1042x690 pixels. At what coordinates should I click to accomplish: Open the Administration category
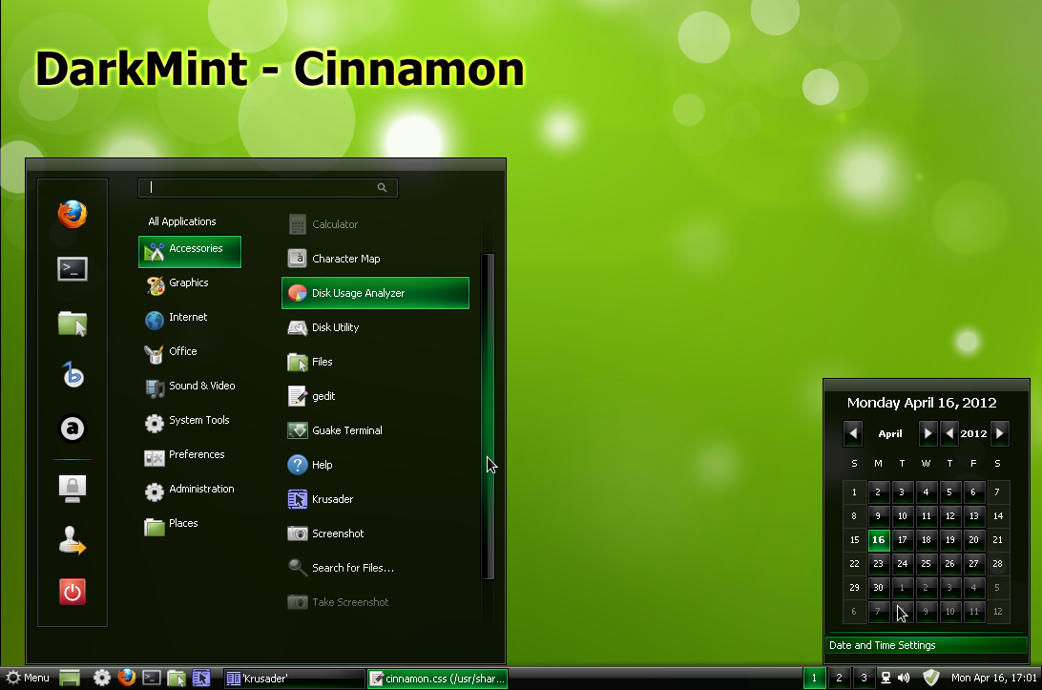[x=189, y=490]
